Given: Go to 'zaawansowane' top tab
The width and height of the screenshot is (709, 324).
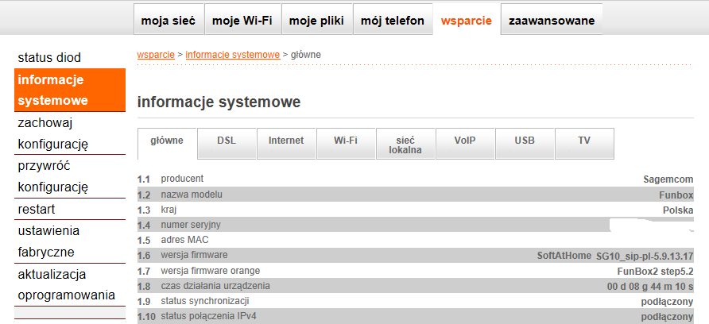Looking at the screenshot, I should coord(551,21).
